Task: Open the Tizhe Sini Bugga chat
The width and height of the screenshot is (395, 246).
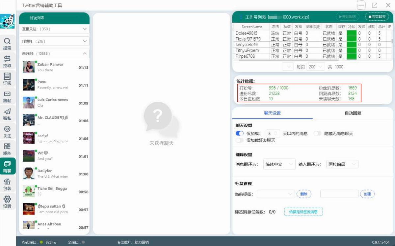Action: 54,191
